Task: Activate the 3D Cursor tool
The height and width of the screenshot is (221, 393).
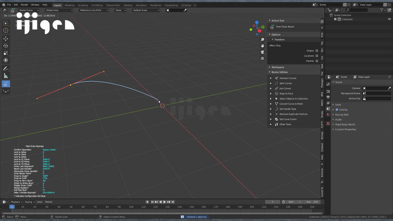Action: pos(5,30)
